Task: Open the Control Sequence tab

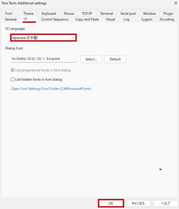Action: [55, 19]
